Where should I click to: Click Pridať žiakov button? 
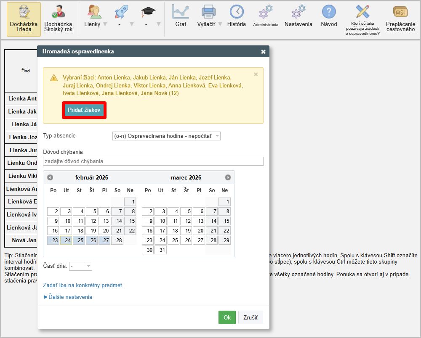pos(84,110)
